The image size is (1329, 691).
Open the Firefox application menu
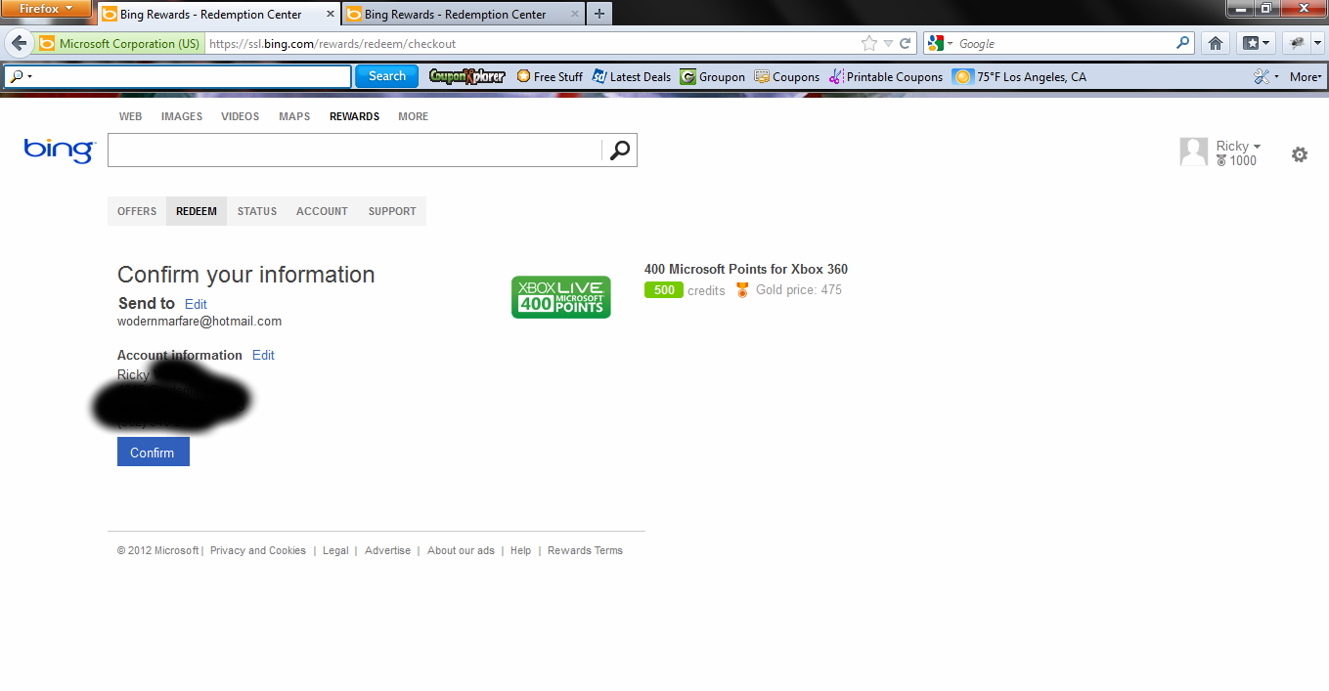(46, 9)
